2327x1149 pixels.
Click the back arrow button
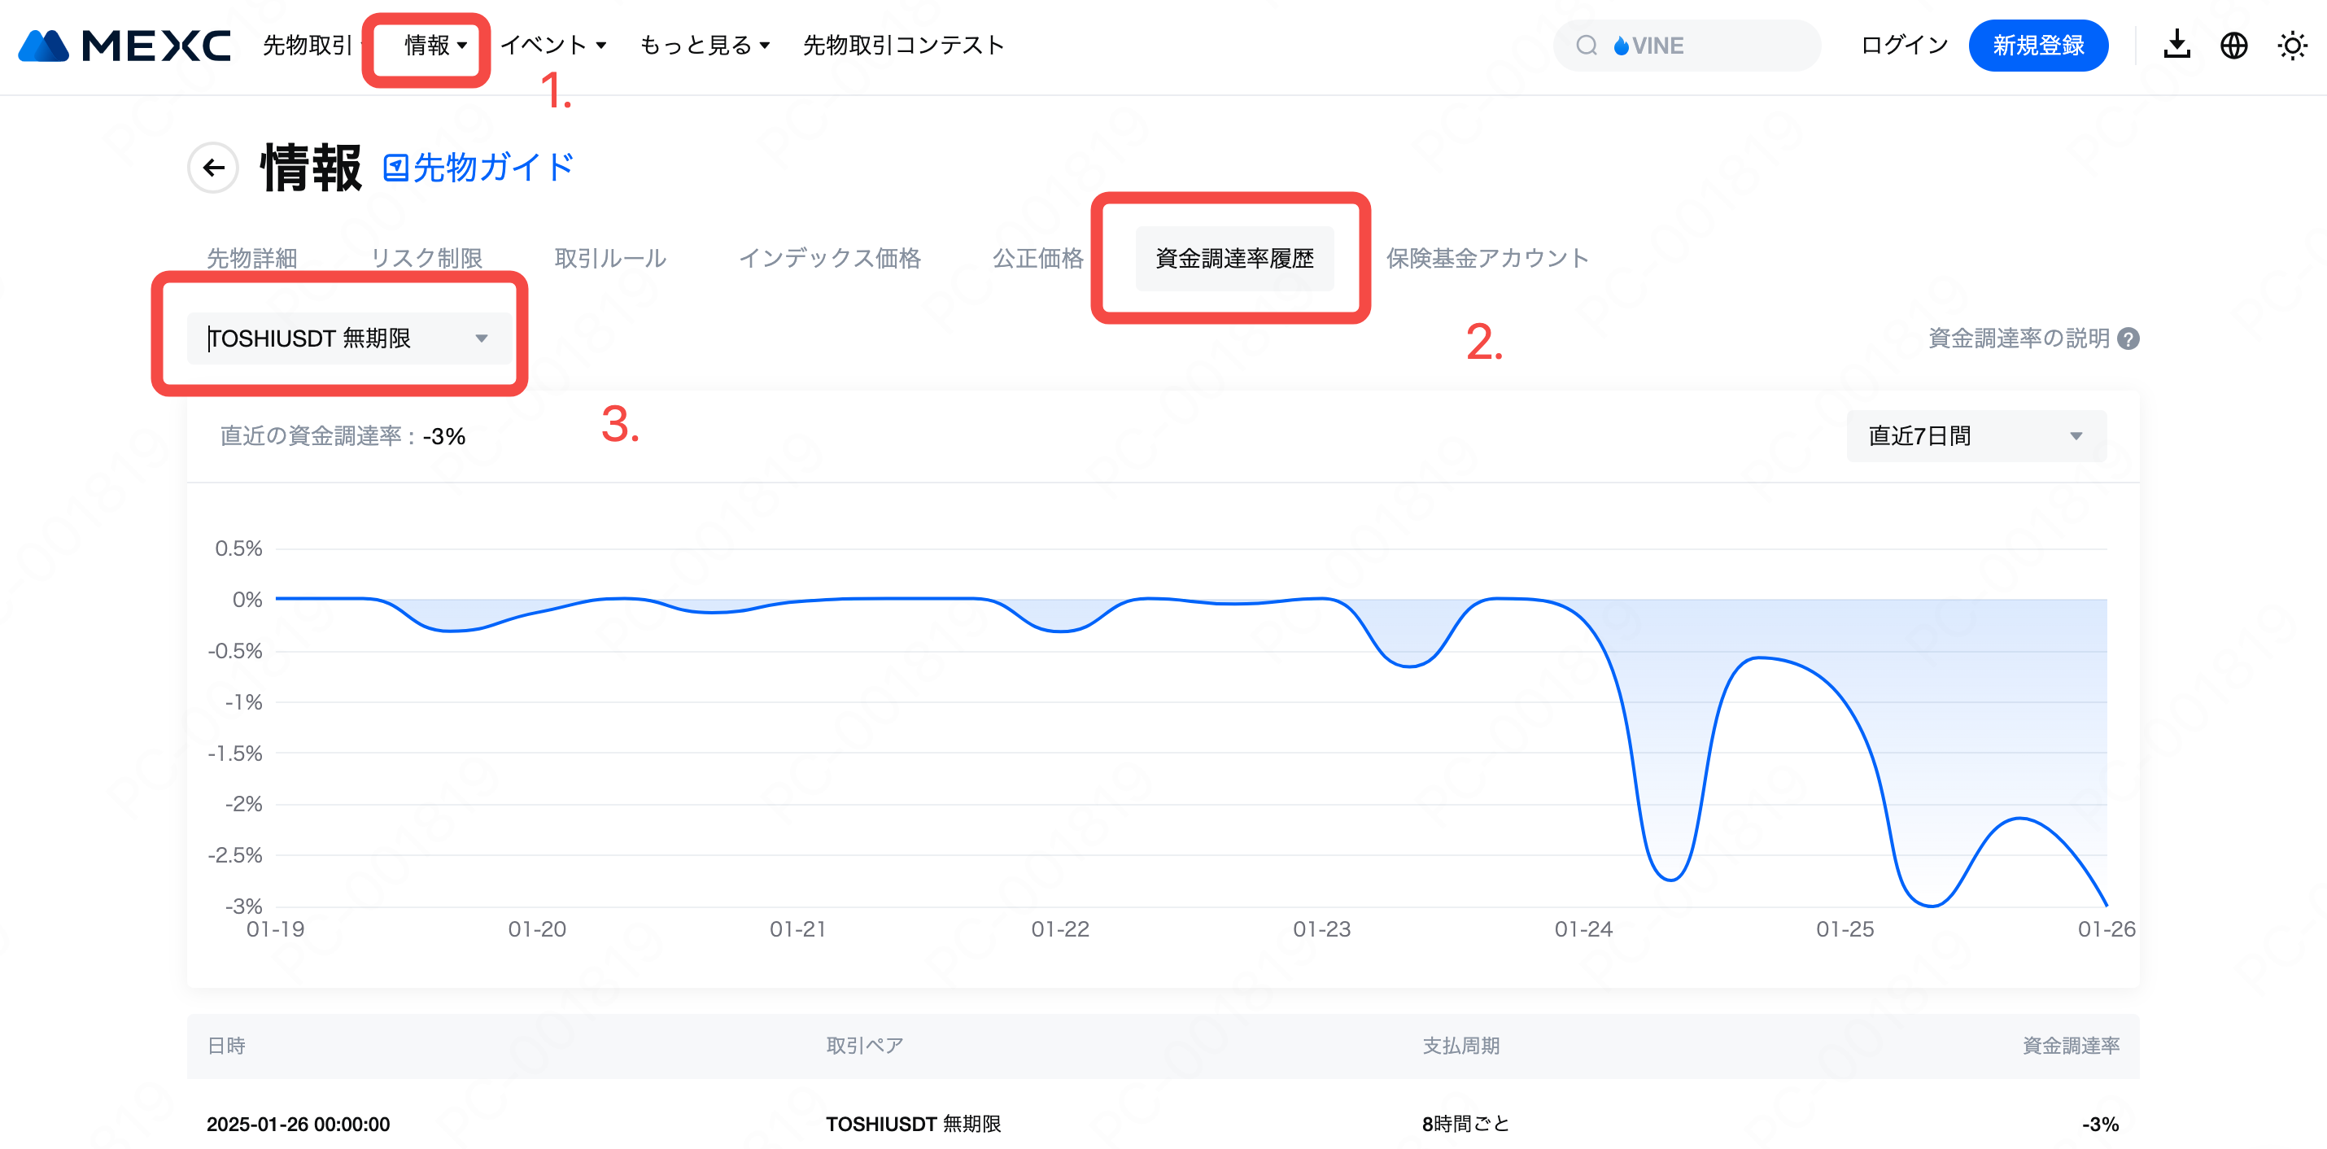(x=213, y=167)
